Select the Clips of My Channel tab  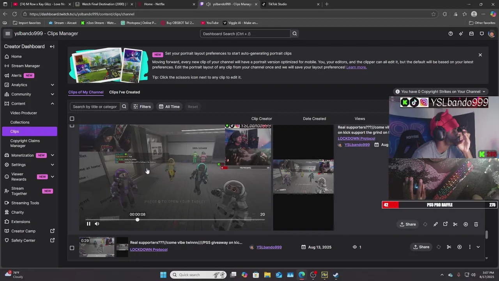[x=86, y=92]
